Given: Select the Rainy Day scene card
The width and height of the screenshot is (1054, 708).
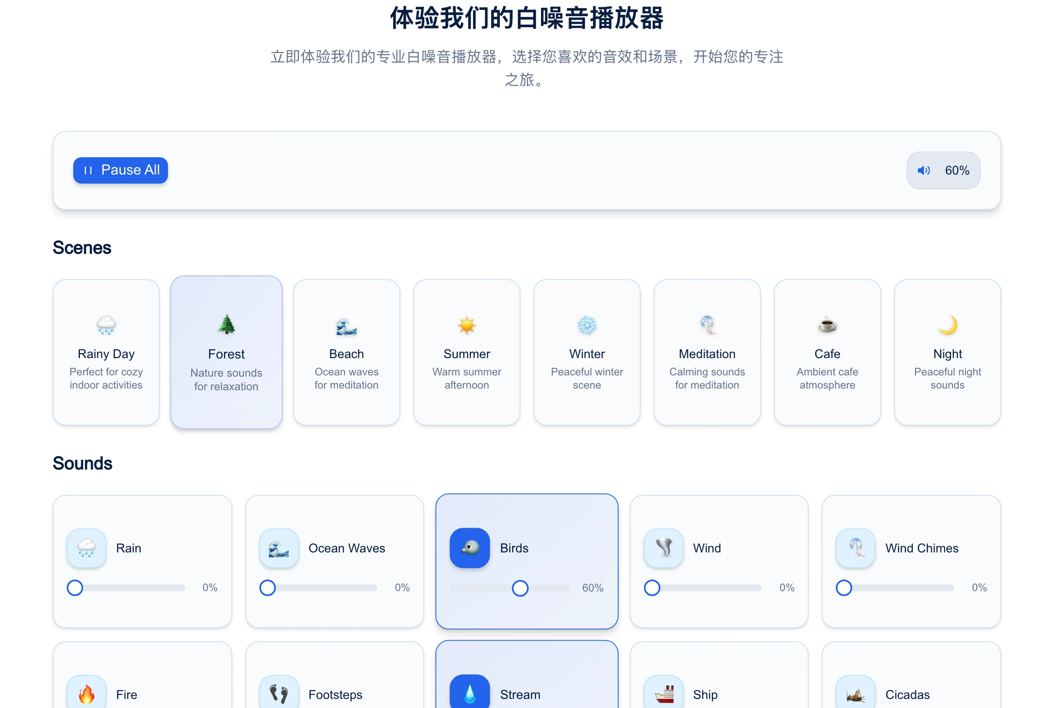Looking at the screenshot, I should [106, 352].
